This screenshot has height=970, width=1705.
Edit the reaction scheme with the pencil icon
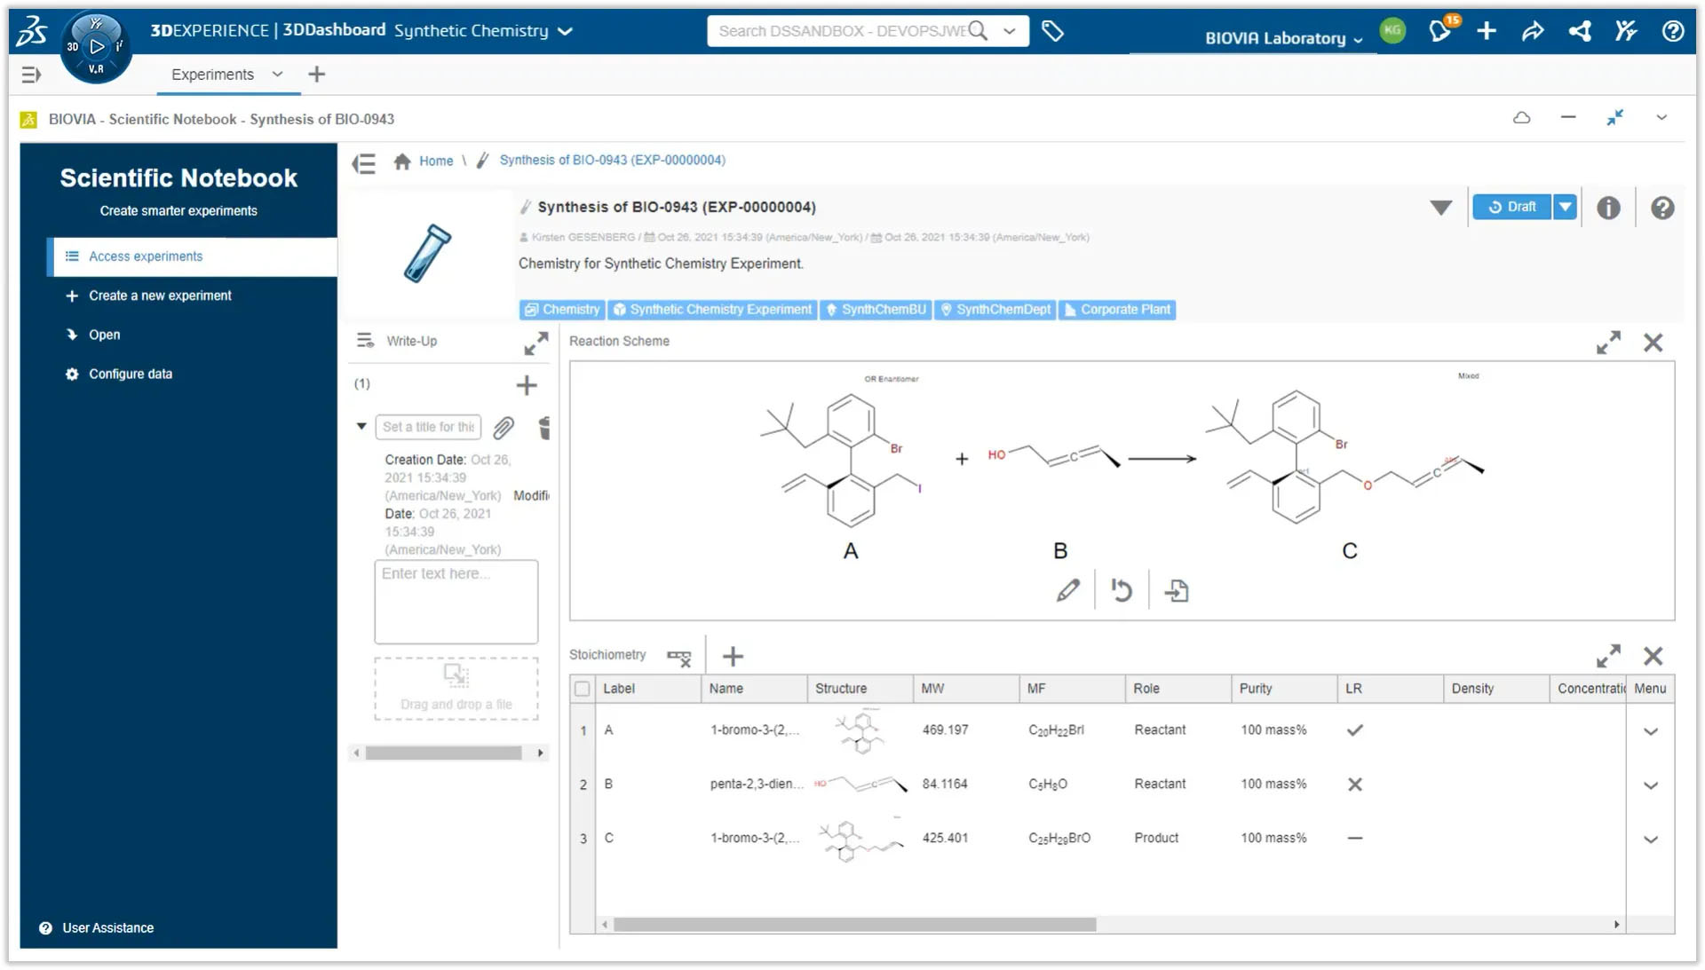(x=1068, y=589)
